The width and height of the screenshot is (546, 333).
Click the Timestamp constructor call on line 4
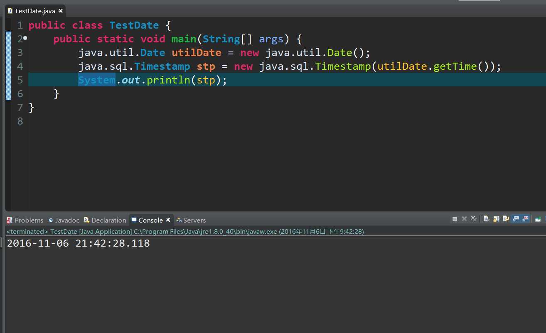click(x=343, y=66)
